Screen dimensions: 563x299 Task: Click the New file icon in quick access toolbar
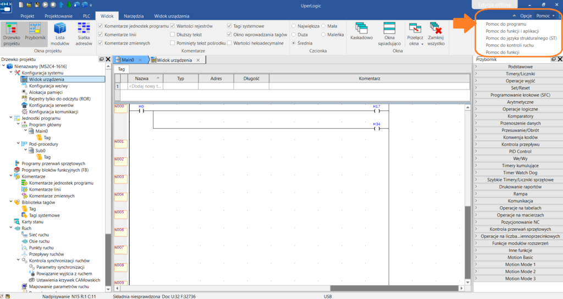click(21, 4)
